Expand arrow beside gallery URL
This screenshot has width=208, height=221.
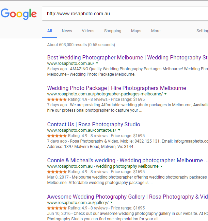coord(111,202)
